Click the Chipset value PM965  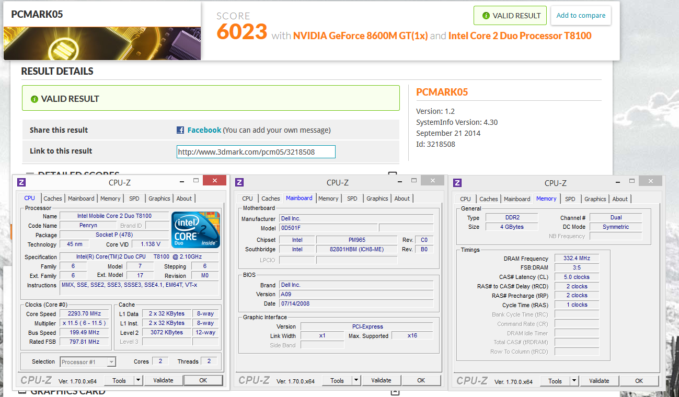(357, 240)
